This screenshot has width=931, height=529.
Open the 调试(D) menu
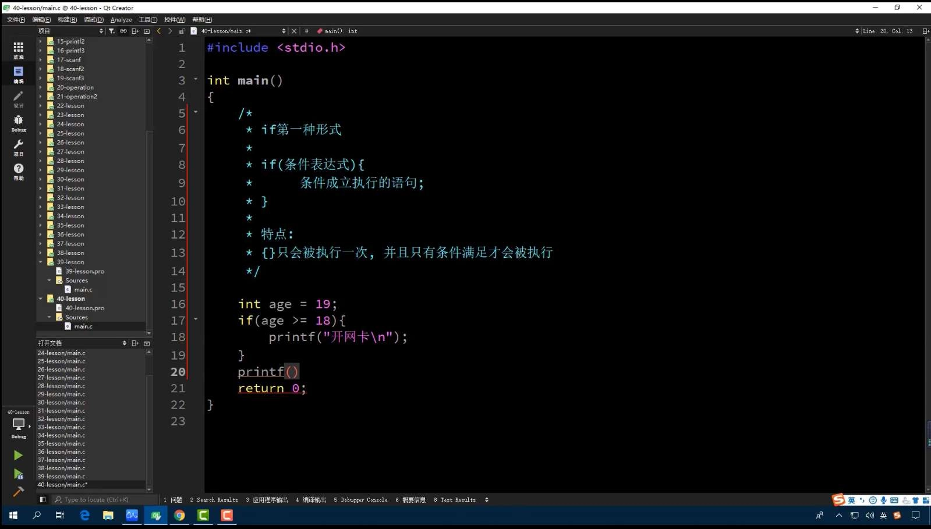93,20
